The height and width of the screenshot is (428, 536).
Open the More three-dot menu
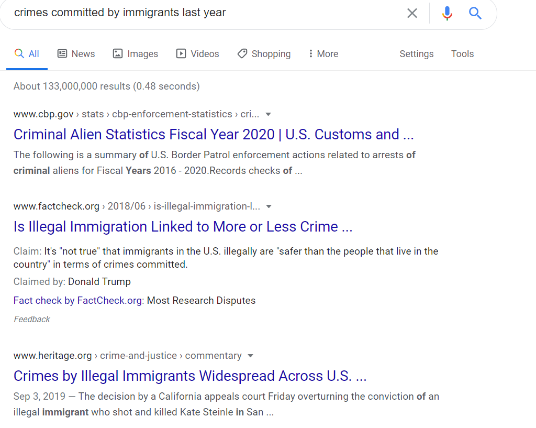pos(323,54)
